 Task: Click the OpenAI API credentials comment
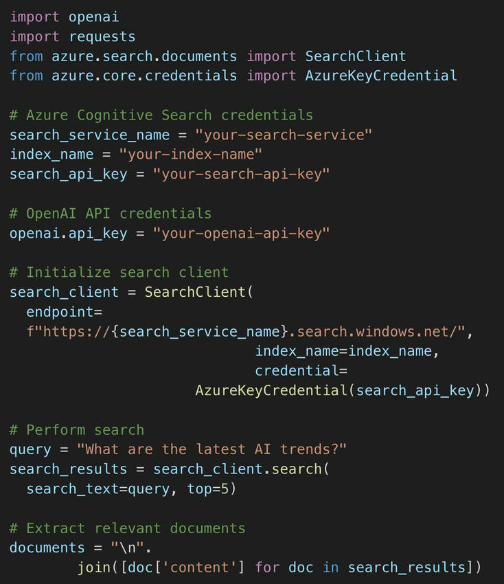point(111,214)
